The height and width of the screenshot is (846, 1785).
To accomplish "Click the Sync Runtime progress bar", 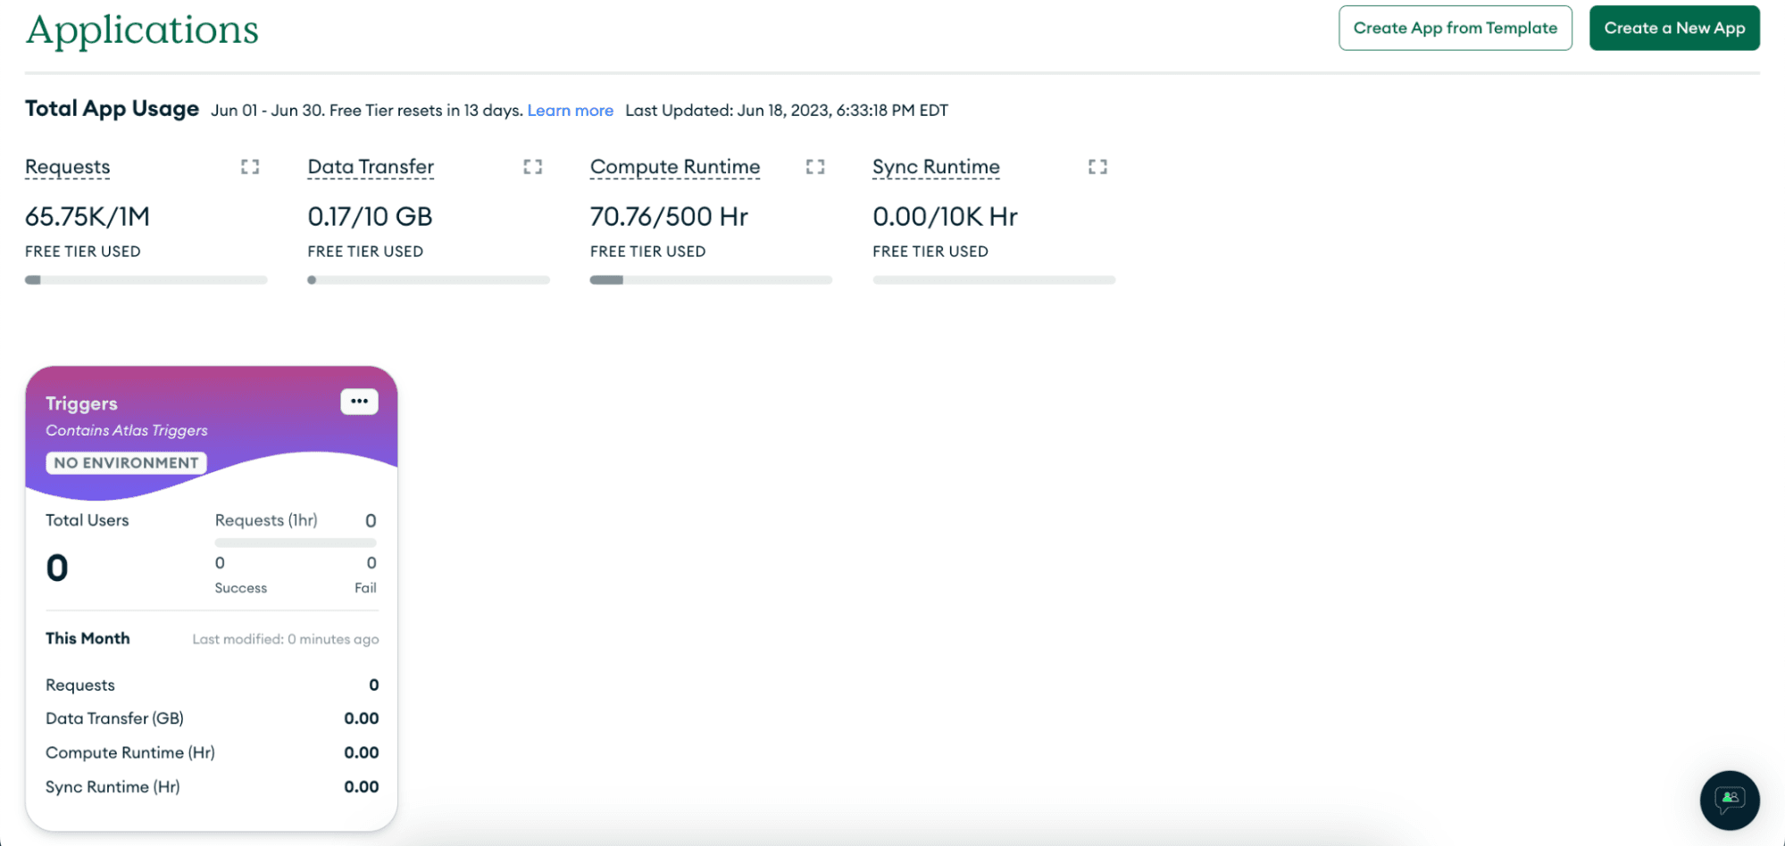I will 994,280.
